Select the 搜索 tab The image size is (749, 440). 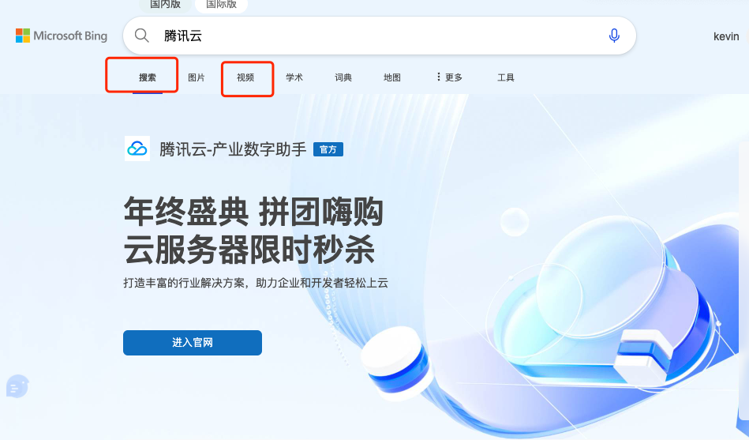(147, 77)
